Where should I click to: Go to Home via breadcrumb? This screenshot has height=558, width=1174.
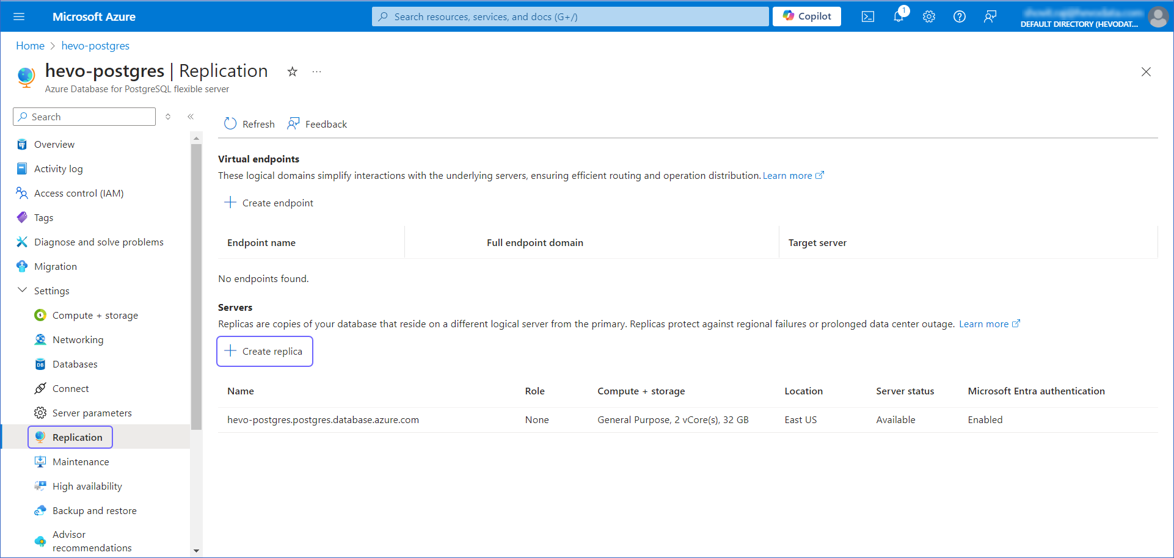coord(30,46)
